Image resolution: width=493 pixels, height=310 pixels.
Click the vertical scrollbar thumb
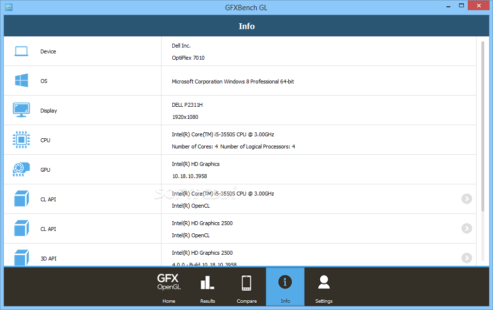[x=483, y=127]
